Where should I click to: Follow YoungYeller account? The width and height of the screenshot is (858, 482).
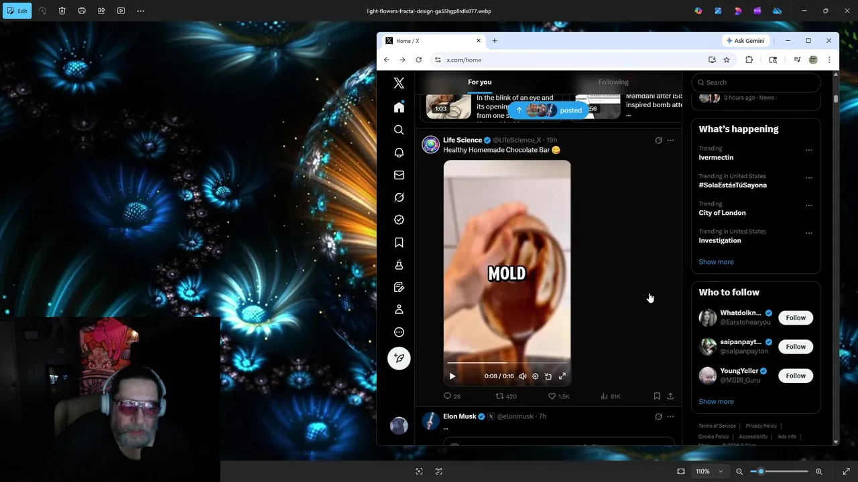(x=796, y=376)
